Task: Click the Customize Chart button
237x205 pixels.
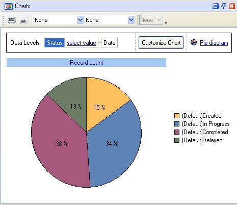Action: [161, 43]
